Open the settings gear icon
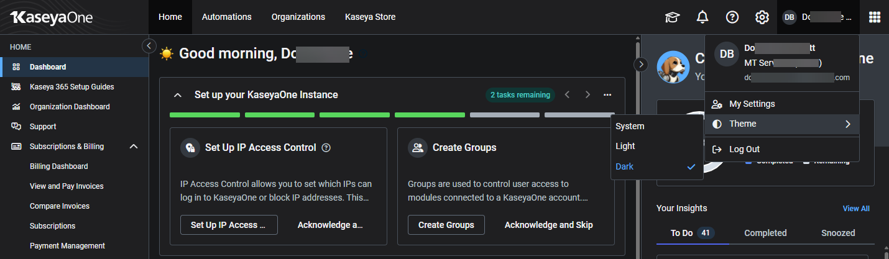This screenshot has height=259, width=889. 762,17
